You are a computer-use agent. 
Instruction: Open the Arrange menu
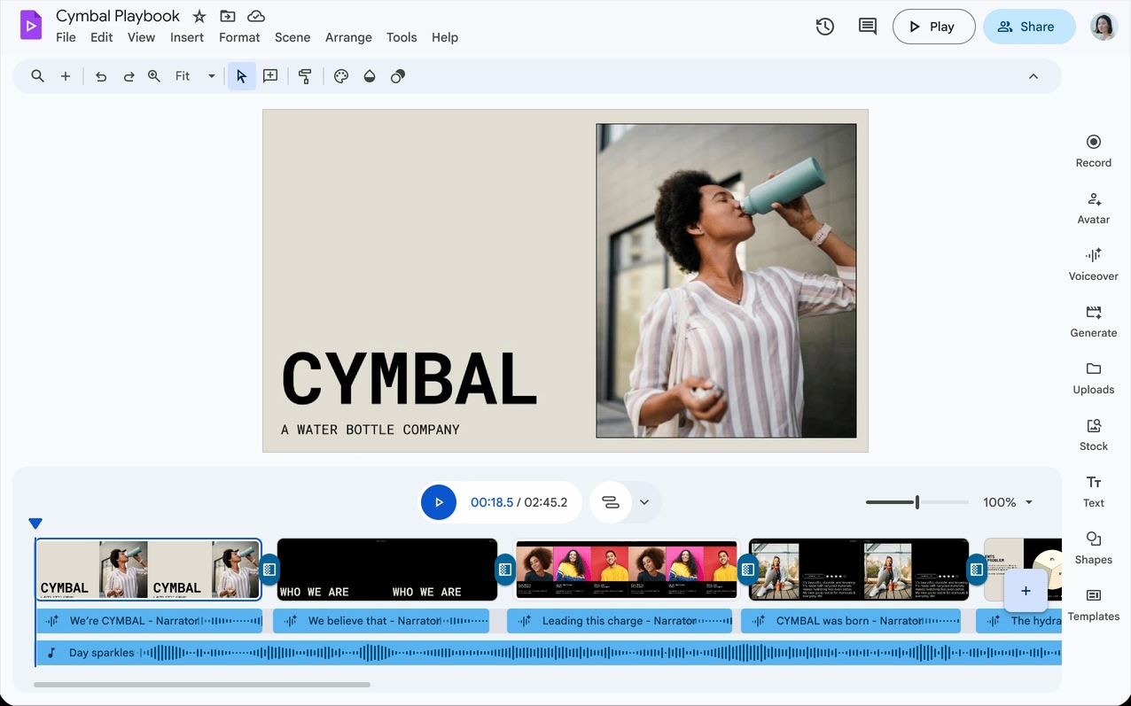pyautogui.click(x=348, y=37)
